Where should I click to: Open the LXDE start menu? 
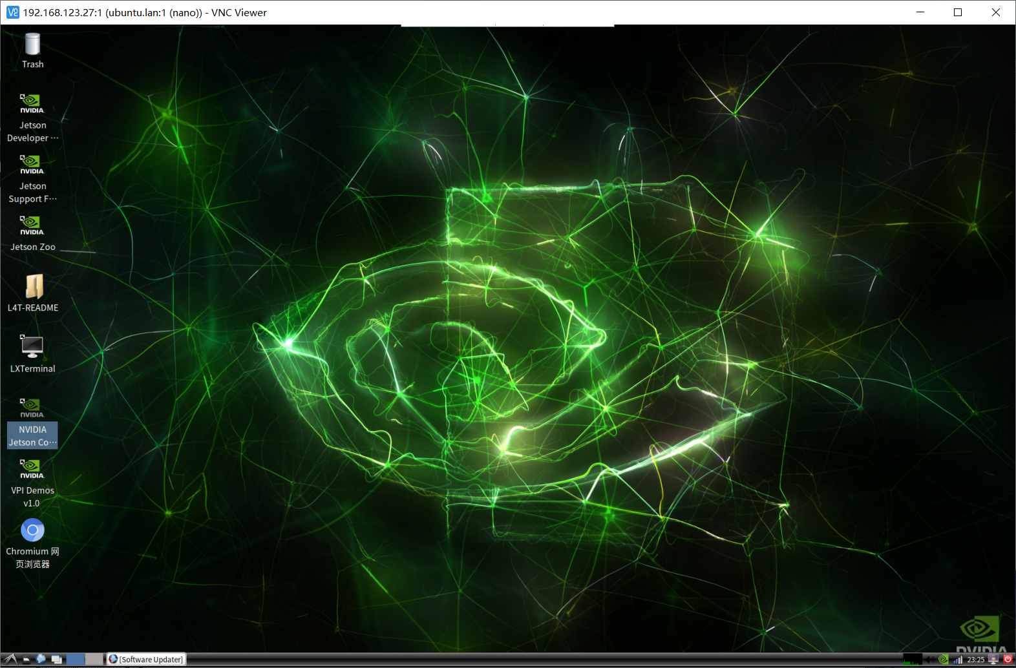10,659
